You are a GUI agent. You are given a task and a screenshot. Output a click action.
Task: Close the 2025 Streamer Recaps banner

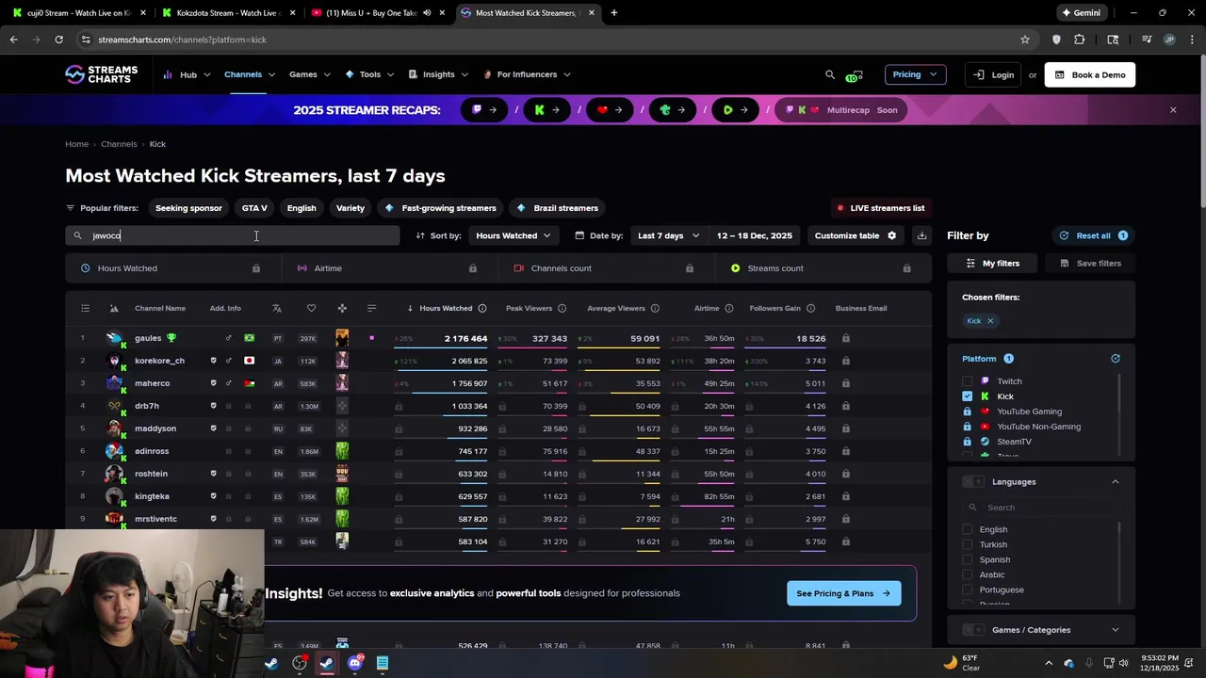click(1173, 110)
